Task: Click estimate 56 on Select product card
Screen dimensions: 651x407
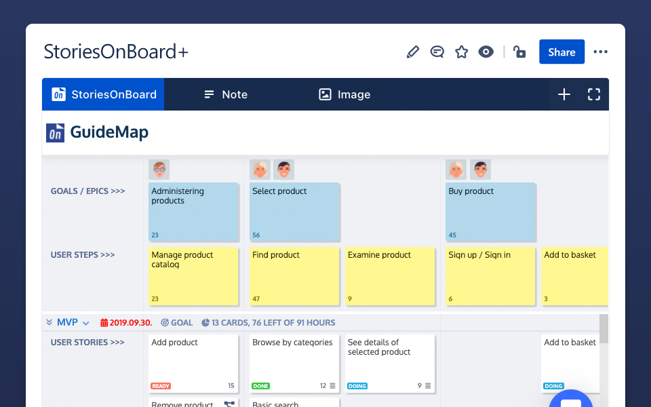Action: tap(256, 235)
